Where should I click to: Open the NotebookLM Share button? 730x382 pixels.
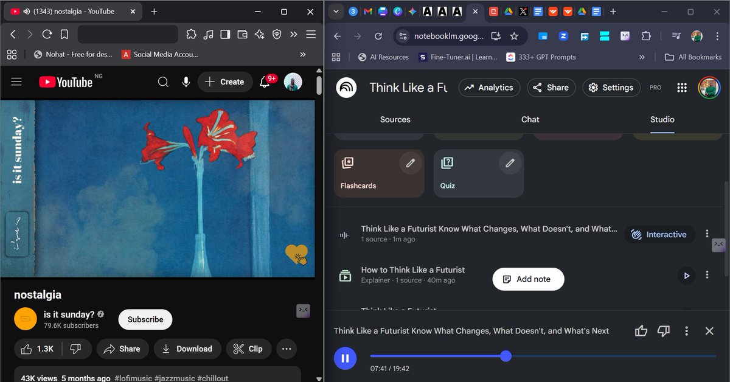click(x=551, y=88)
